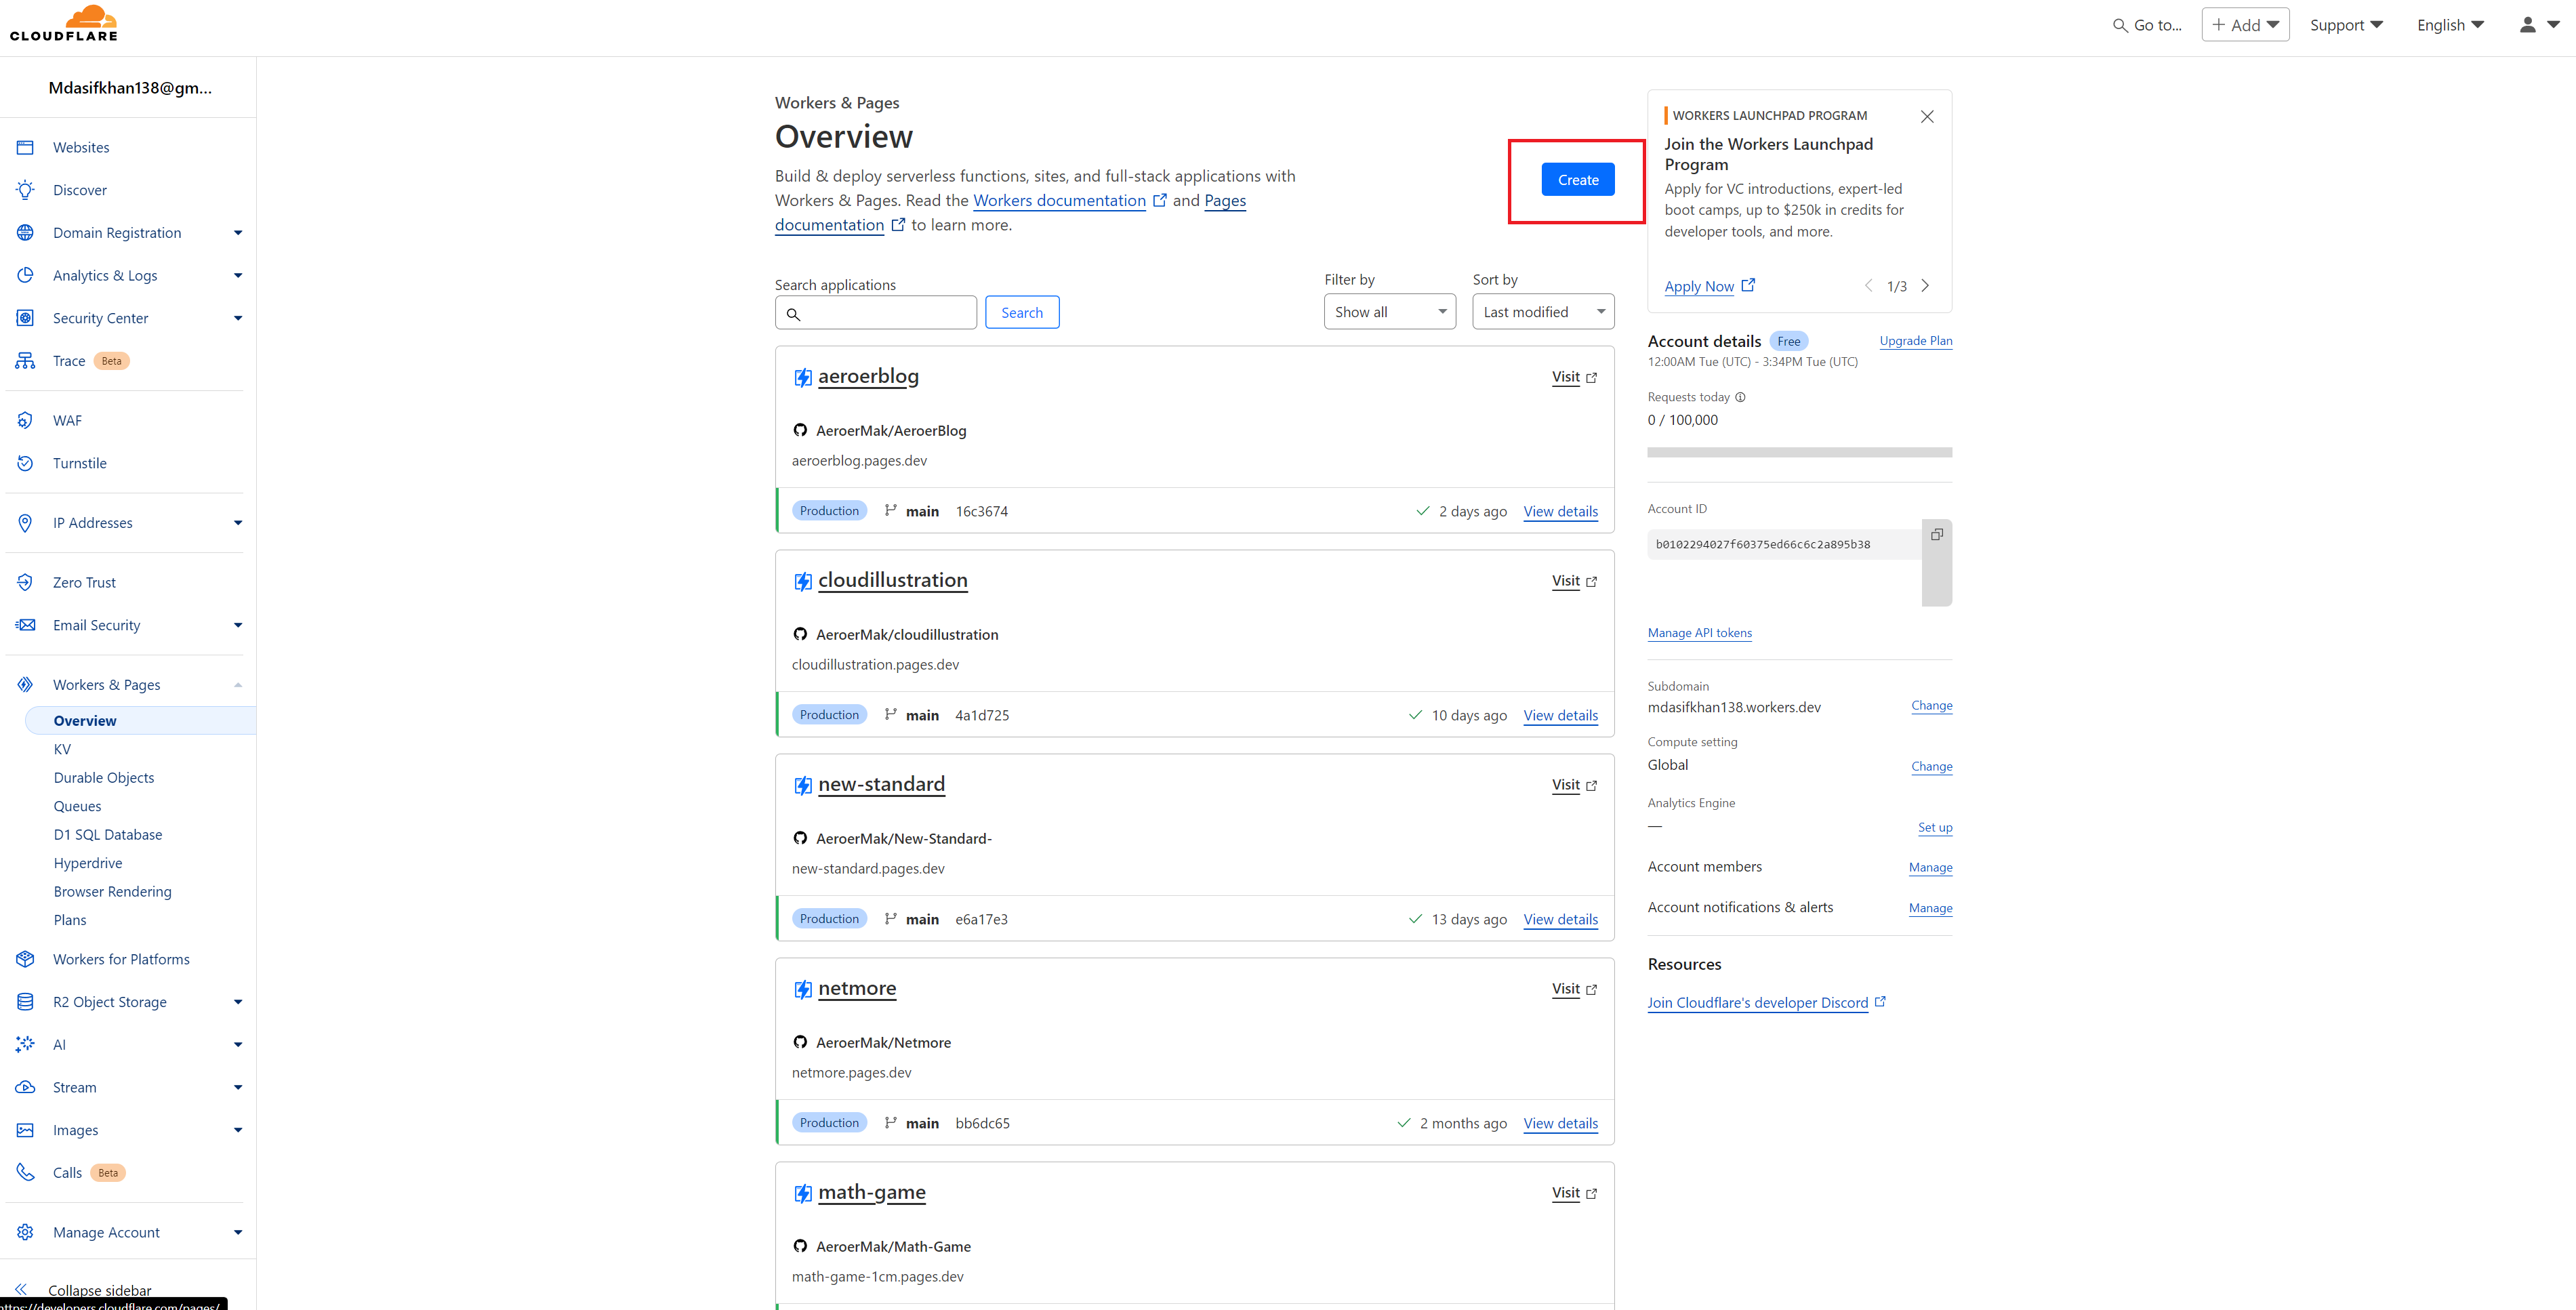The image size is (2576, 1310).
Task: Click the Cloudflare logo
Action: point(64,23)
